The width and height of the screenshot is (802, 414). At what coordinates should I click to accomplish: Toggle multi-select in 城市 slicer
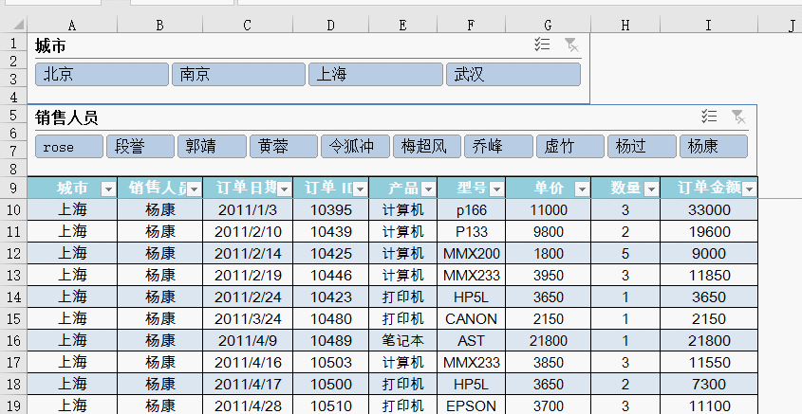542,45
